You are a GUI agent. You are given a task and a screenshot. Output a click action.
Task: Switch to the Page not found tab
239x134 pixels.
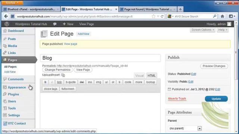click(148, 9)
